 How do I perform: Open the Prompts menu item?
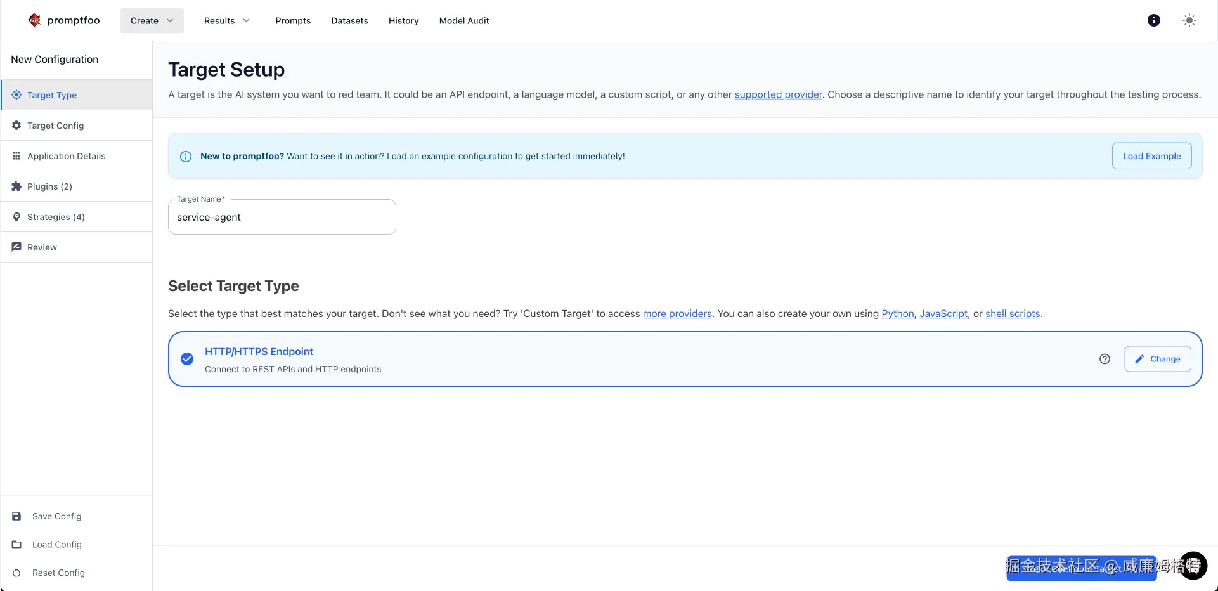point(293,20)
